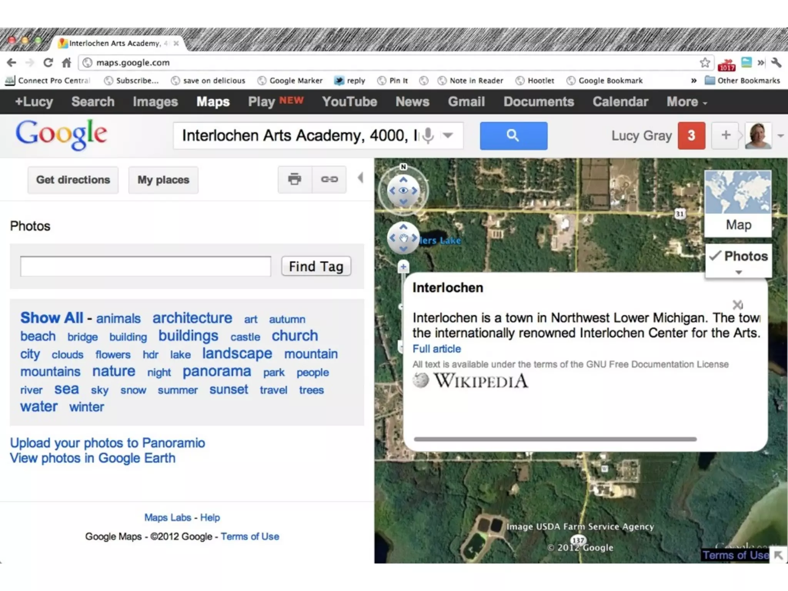Click the red notifications badge 3

691,135
